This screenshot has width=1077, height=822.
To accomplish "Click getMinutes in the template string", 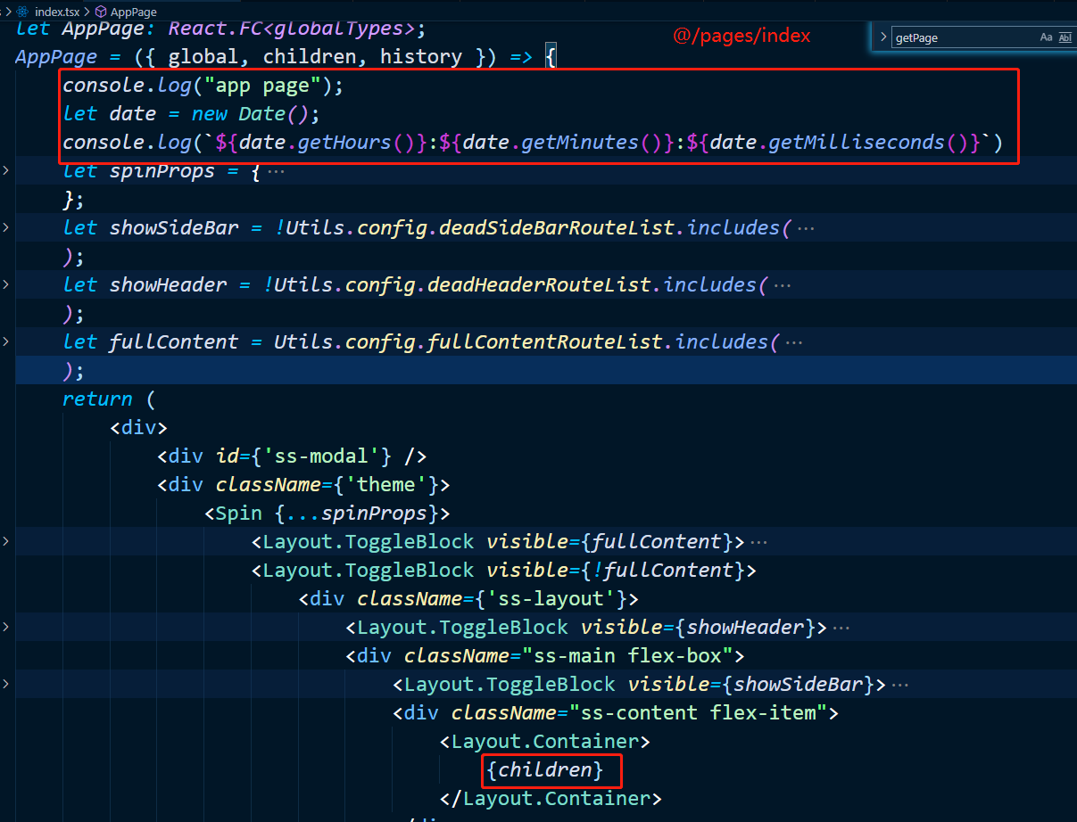I will (581, 142).
